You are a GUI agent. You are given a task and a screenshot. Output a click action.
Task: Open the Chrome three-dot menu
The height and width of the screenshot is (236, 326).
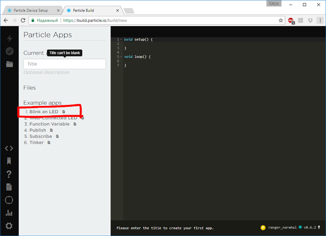click(x=320, y=21)
